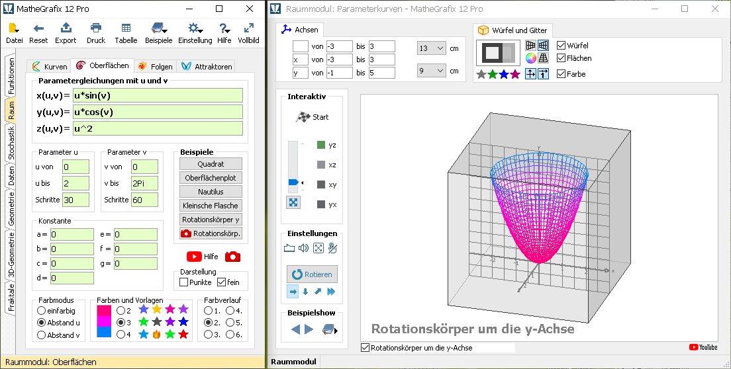
Task: Toggle the Flächen checkbox
Action: point(561,58)
